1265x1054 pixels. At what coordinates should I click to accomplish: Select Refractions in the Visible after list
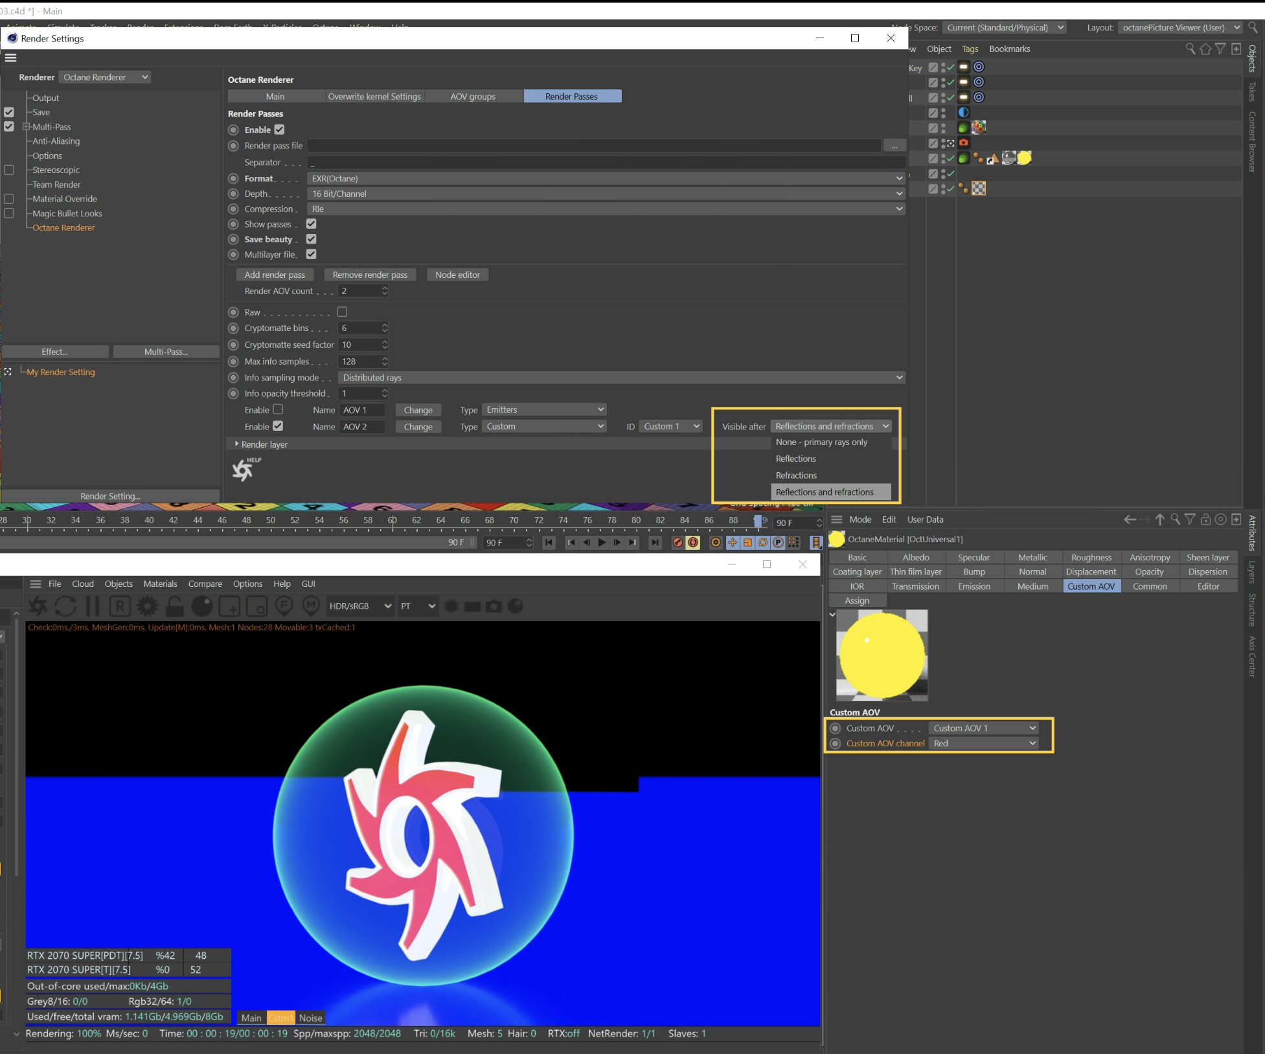(x=796, y=475)
